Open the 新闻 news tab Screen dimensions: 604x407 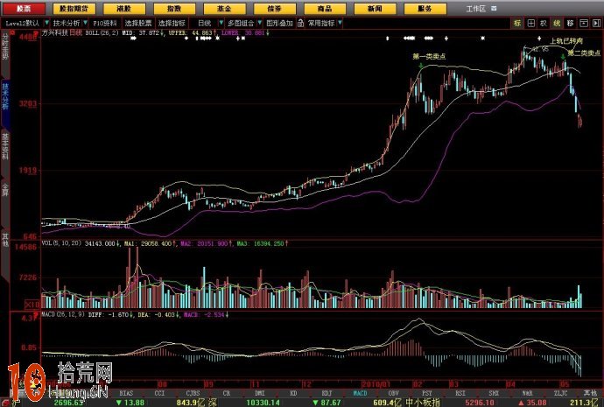click(x=375, y=8)
